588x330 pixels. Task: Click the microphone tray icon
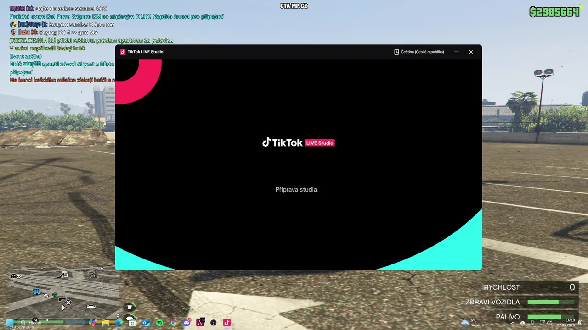click(532, 323)
